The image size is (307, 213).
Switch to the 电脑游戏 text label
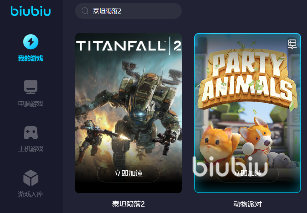tap(31, 103)
